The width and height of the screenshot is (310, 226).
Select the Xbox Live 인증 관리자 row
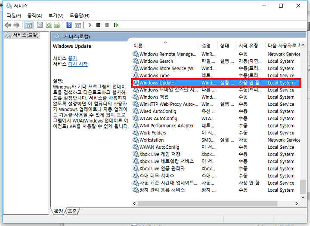pyautogui.click(x=216, y=168)
